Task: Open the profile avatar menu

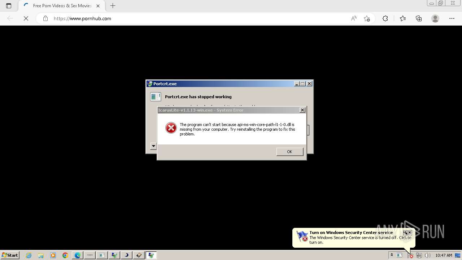Action: [x=435, y=18]
